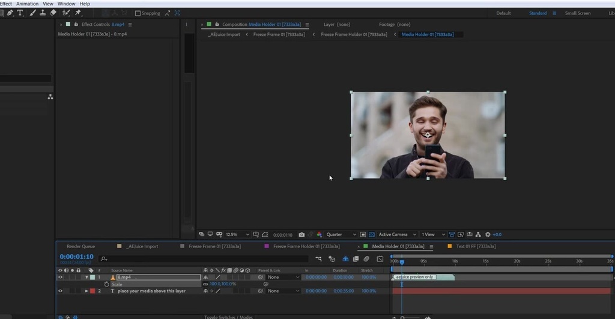Click the show channel color icon
This screenshot has width=615, height=319.
[x=320, y=235]
